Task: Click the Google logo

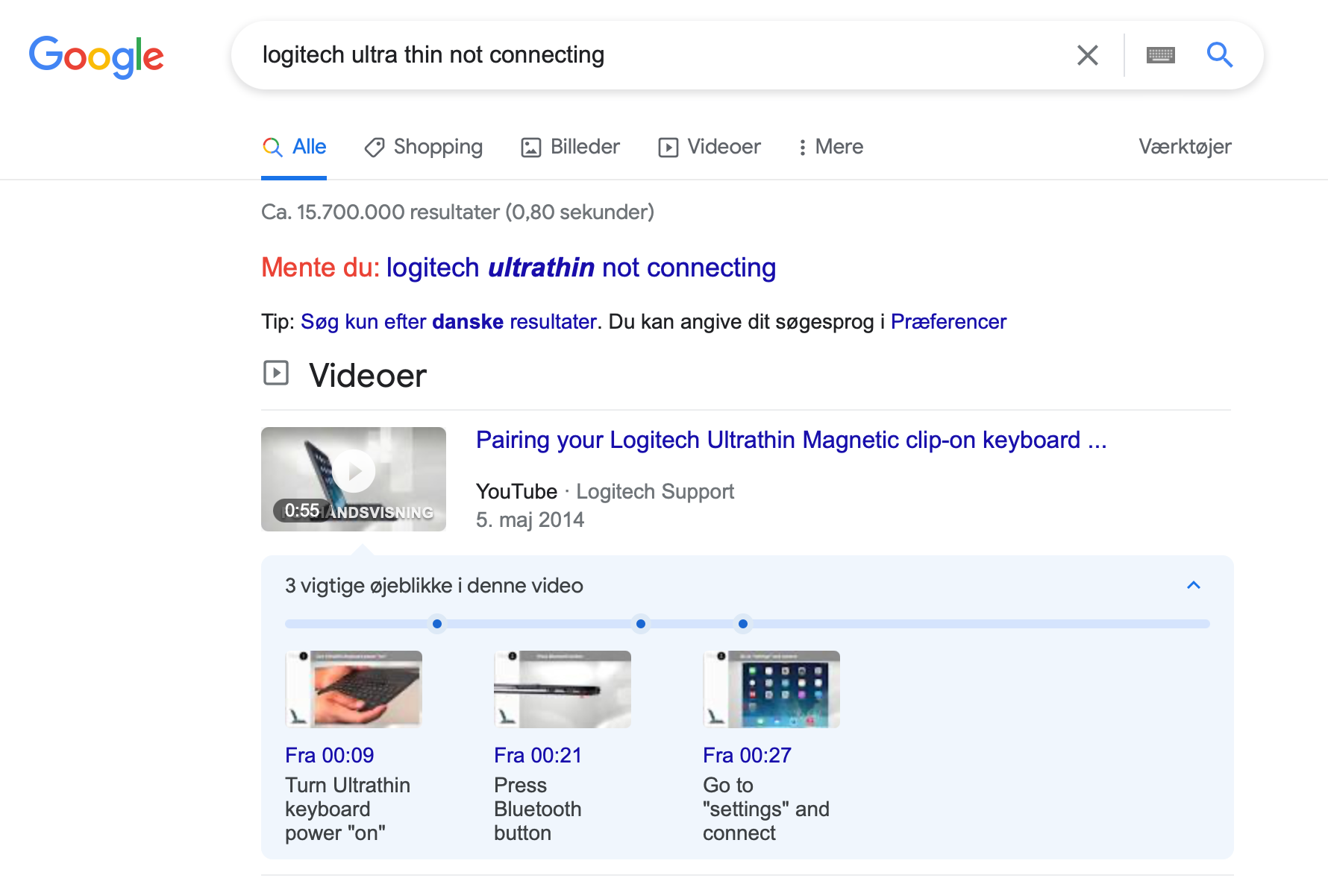Action: click(x=96, y=56)
